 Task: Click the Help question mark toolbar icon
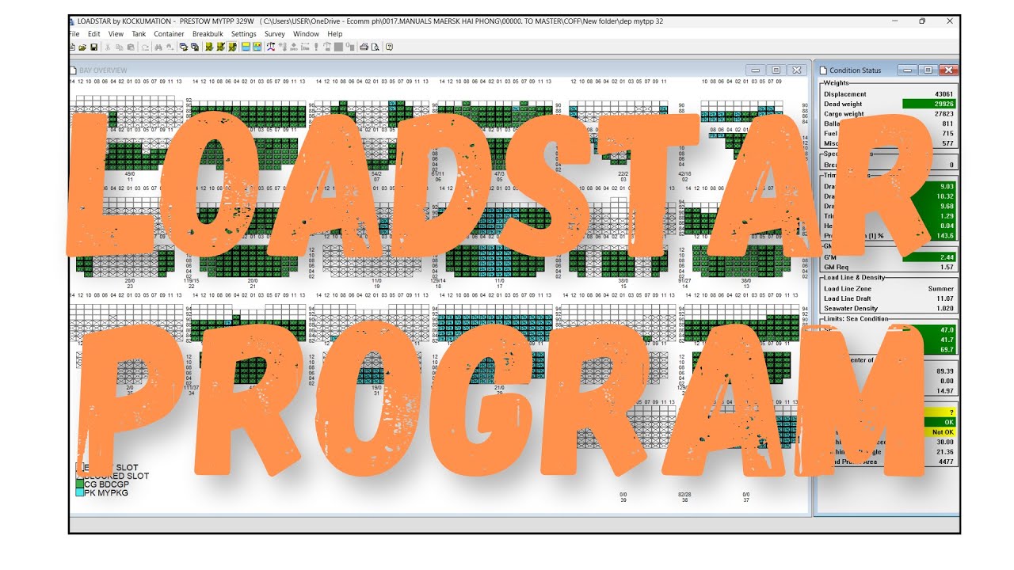389,47
